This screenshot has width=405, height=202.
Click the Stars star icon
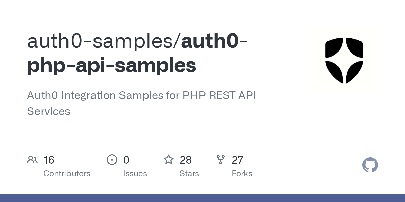(169, 160)
